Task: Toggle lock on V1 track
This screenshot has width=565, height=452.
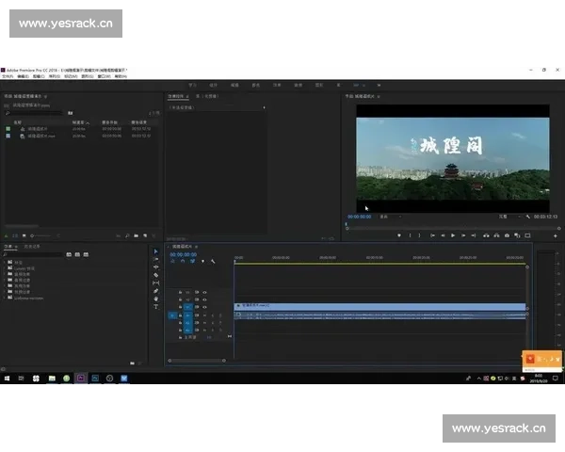Action: click(180, 307)
